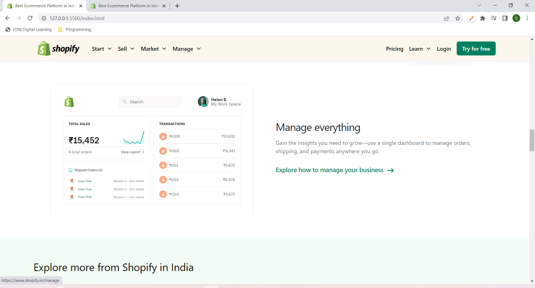
Task: Click transaction #1009 lock icon
Action: 163,136
